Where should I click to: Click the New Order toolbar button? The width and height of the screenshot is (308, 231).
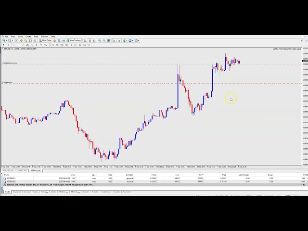tap(46, 40)
